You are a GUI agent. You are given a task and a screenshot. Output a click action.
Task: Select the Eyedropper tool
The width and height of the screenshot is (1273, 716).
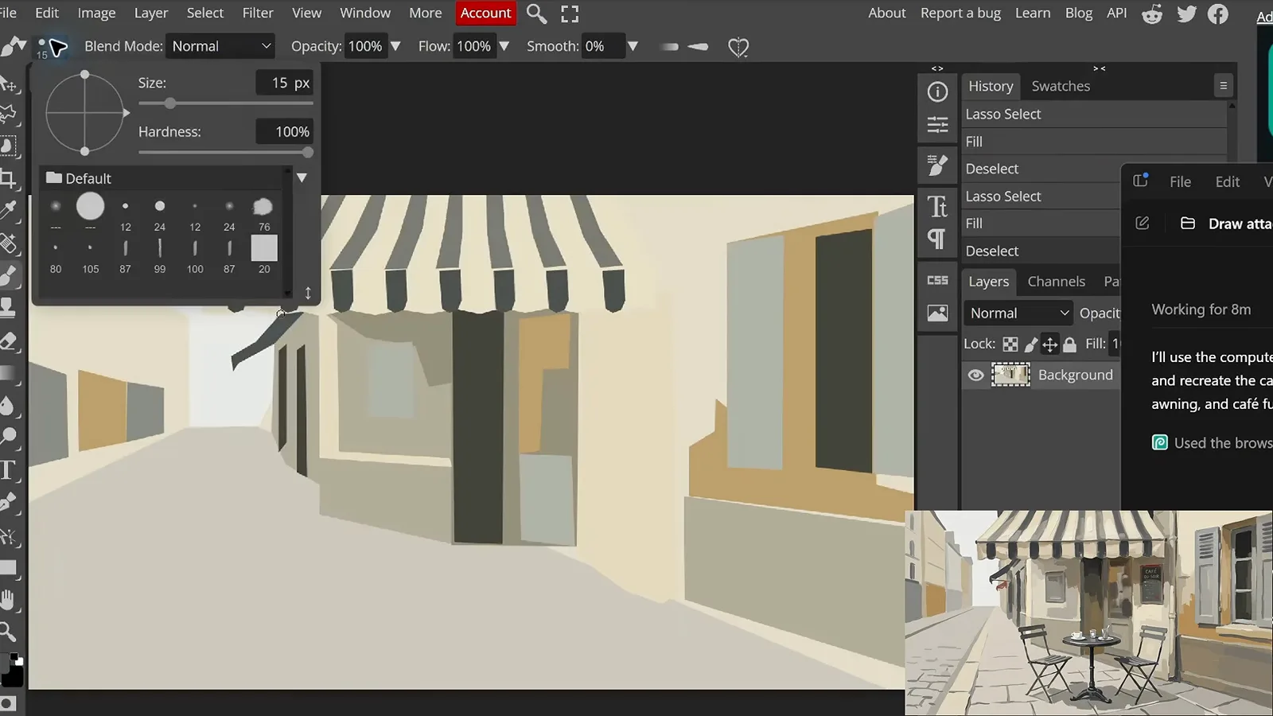[x=9, y=210]
